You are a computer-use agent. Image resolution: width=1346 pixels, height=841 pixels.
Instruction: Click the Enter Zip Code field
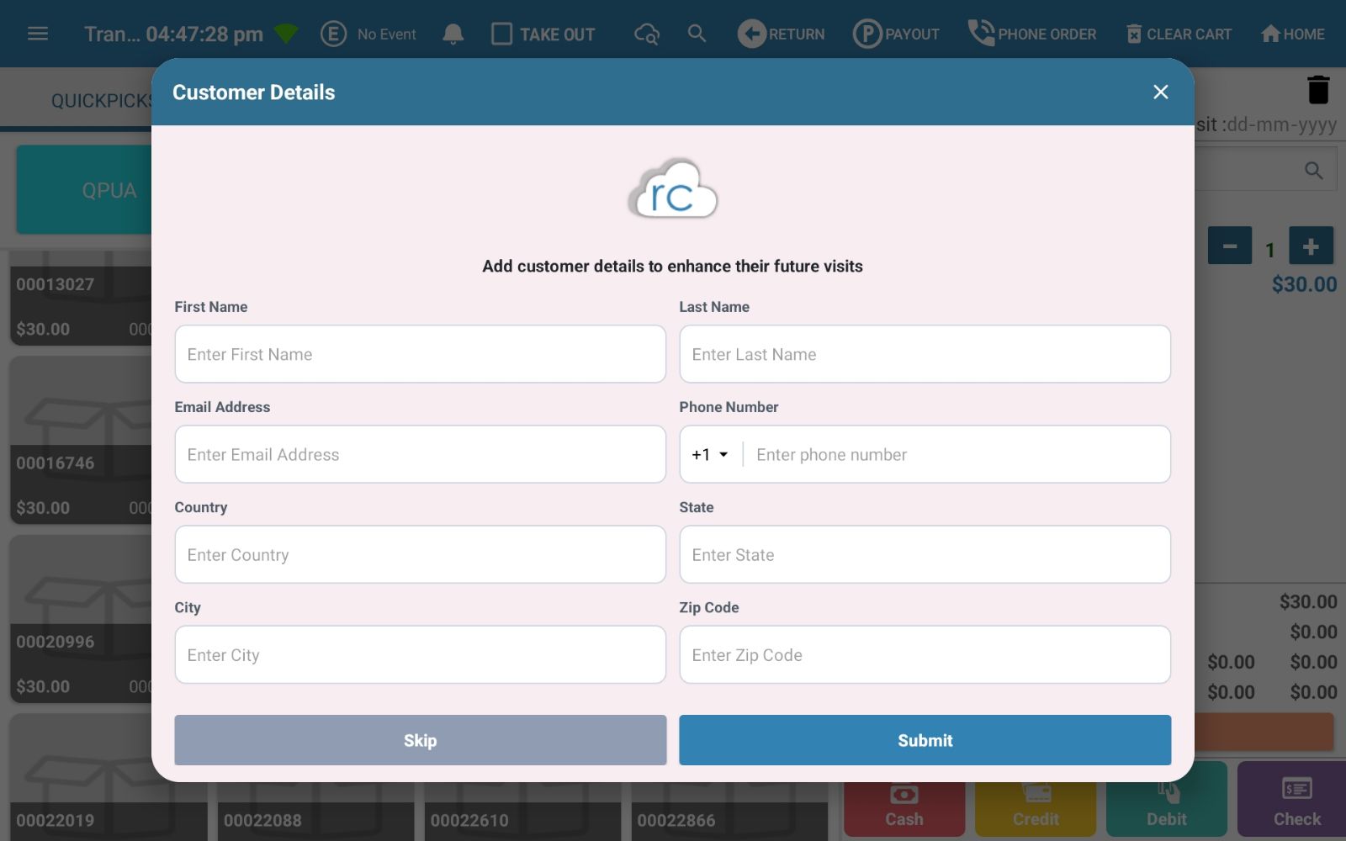pyautogui.click(x=925, y=654)
